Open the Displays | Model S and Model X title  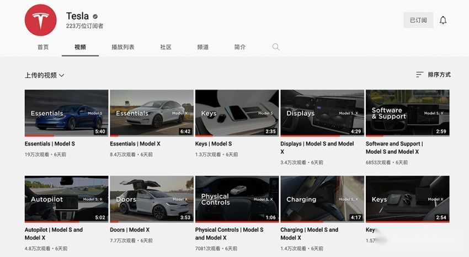[317, 148]
